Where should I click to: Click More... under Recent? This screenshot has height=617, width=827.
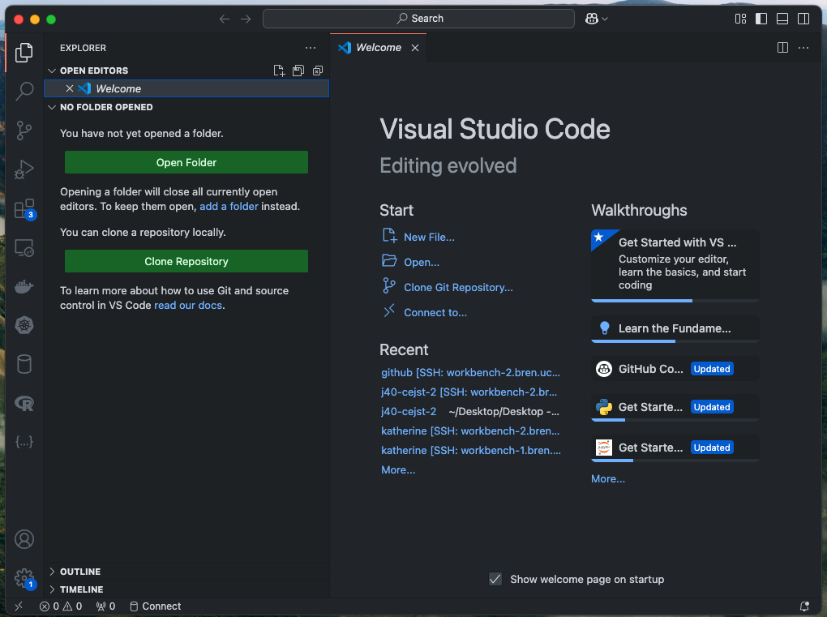(398, 470)
